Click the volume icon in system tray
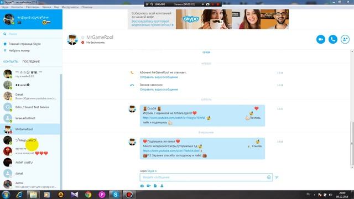This screenshot has height=199, width=354. (330, 195)
